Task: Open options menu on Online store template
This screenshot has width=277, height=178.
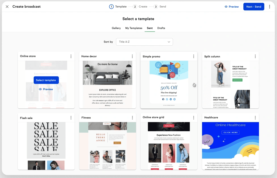Action: pyautogui.click(x=71, y=56)
